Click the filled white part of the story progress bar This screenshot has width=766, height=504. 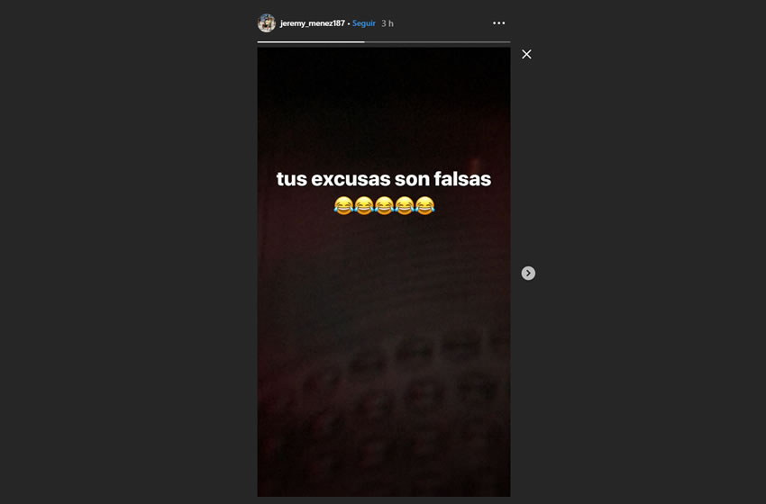[x=311, y=42]
